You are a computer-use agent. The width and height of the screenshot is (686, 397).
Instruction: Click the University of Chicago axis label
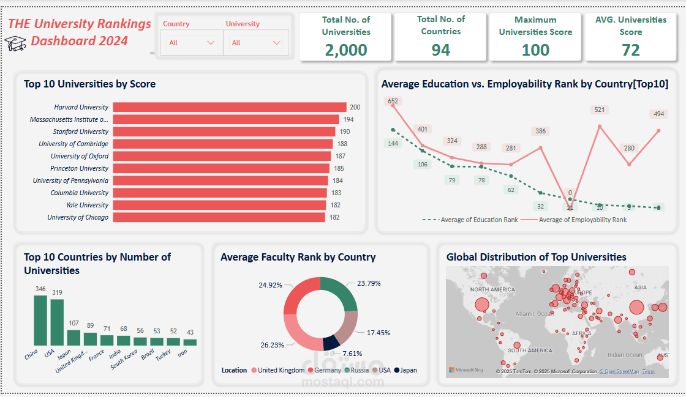(x=78, y=217)
